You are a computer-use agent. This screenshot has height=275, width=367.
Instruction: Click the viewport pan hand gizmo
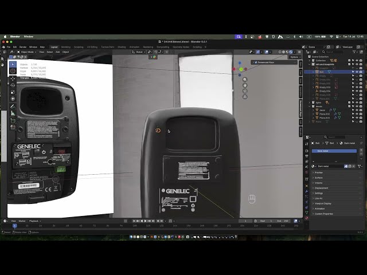click(245, 85)
